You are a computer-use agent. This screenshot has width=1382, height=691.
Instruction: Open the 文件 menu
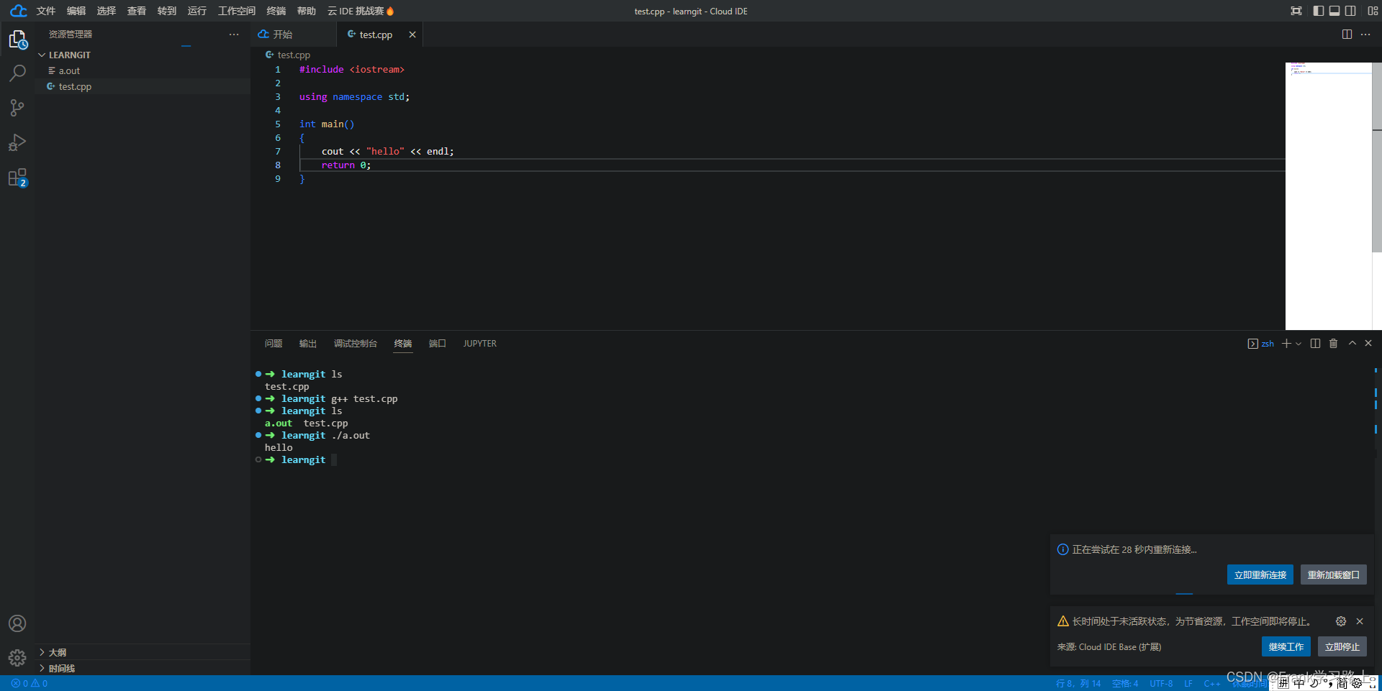click(x=46, y=11)
